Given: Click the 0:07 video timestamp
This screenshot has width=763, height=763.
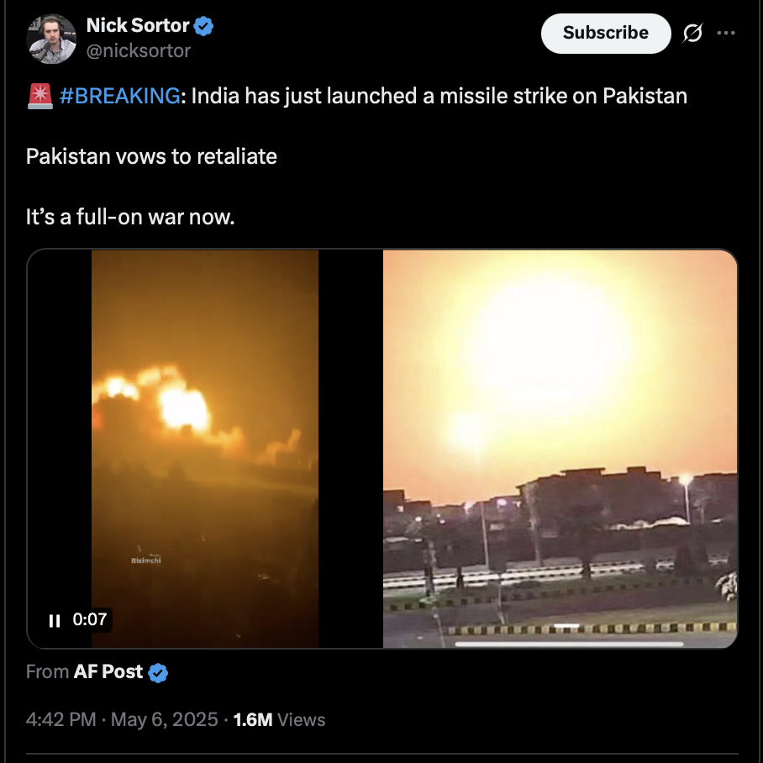Looking at the screenshot, I should coord(90,619).
